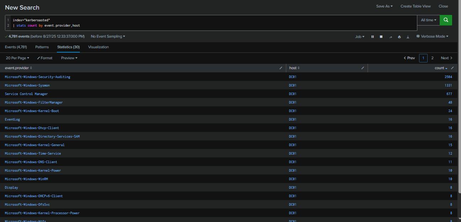Click the pencil icon on host column

tap(363, 68)
